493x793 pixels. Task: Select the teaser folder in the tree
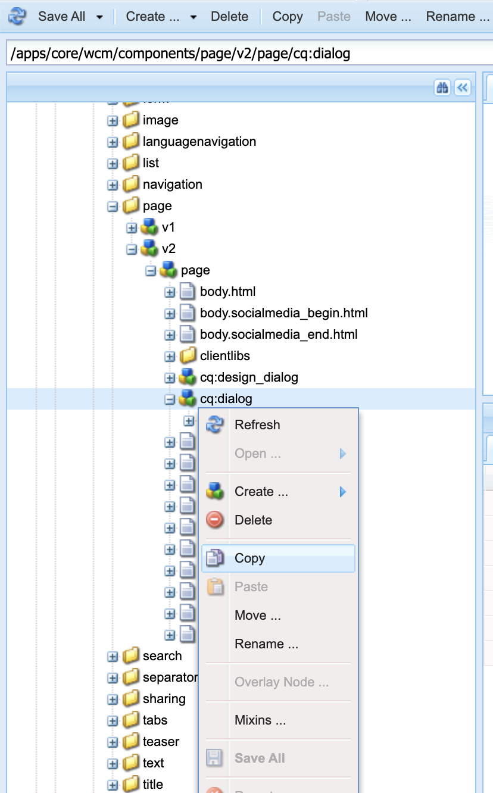point(162,741)
